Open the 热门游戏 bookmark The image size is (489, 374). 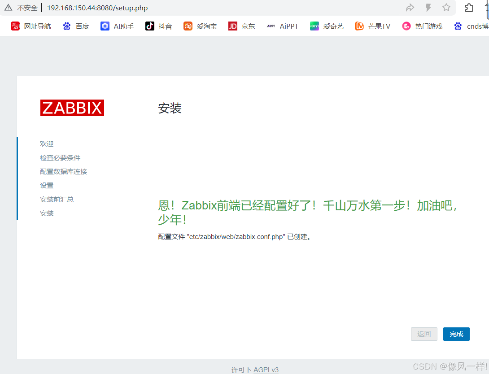[x=422, y=26]
